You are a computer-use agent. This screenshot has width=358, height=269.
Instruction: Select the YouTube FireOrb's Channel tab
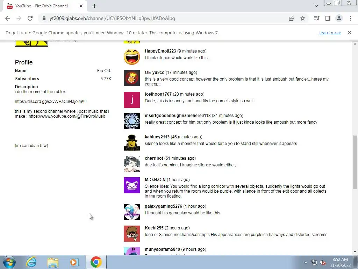pos(44,6)
